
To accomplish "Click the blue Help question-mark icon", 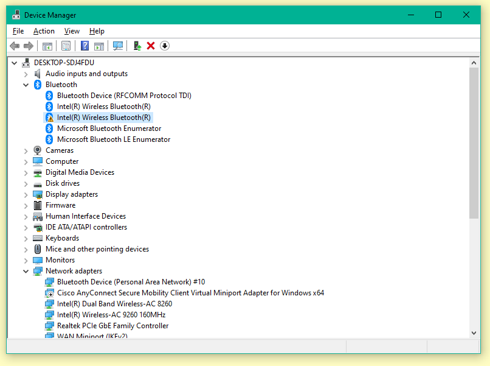I will click(x=85, y=46).
